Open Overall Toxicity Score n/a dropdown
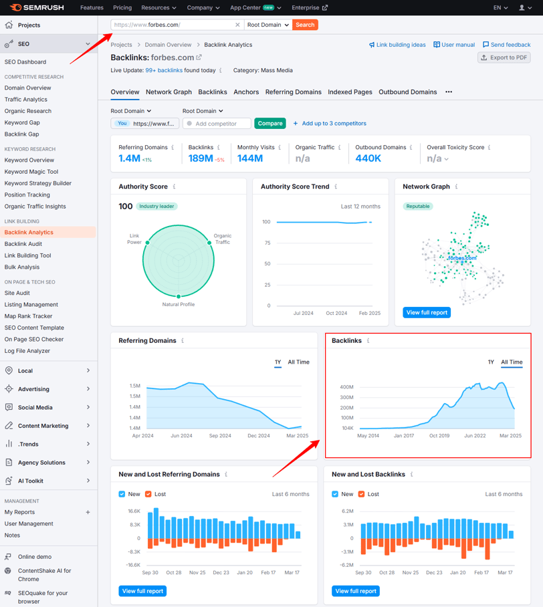 tap(437, 158)
